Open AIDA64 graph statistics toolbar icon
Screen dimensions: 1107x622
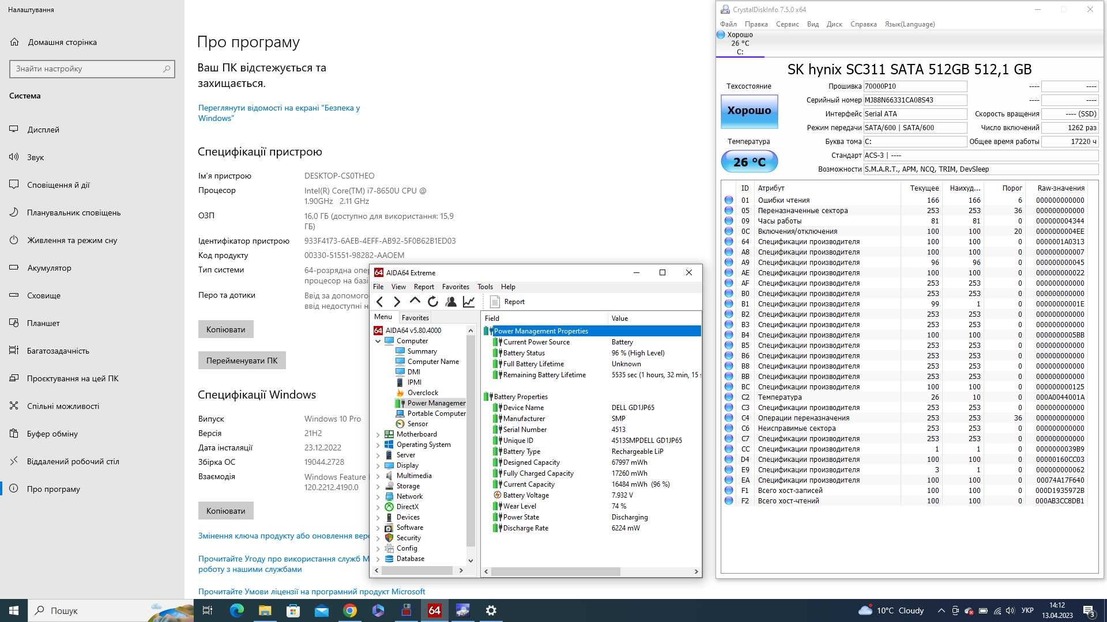pos(469,302)
